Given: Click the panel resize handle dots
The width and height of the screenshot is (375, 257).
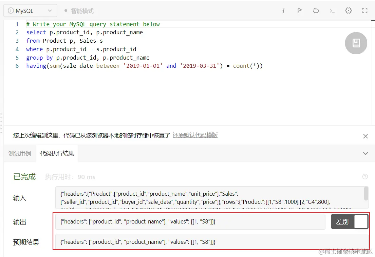Looking at the screenshot, I should point(1,123).
